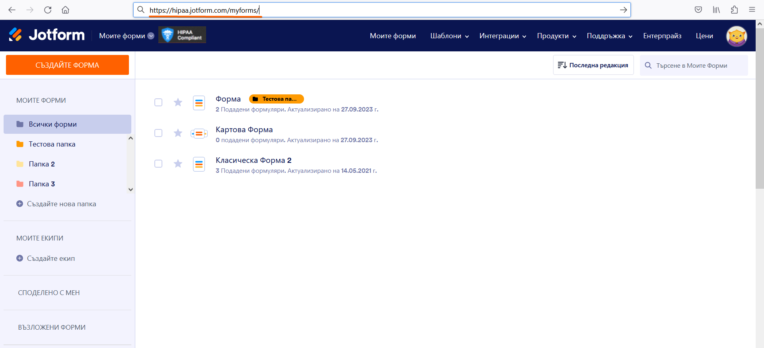Open the browser library icon
The width and height of the screenshot is (764, 348).
[x=716, y=10]
